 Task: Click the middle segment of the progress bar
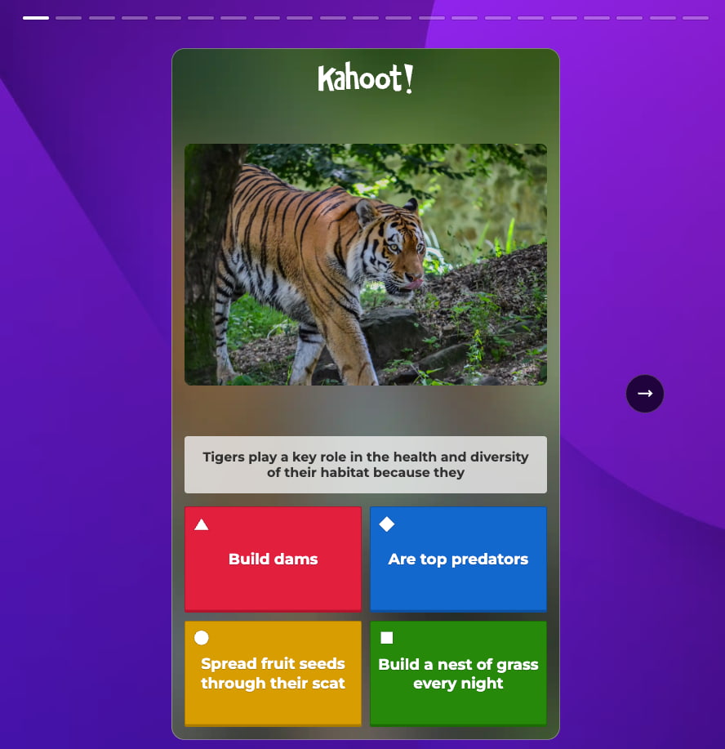pyautogui.click(x=364, y=16)
